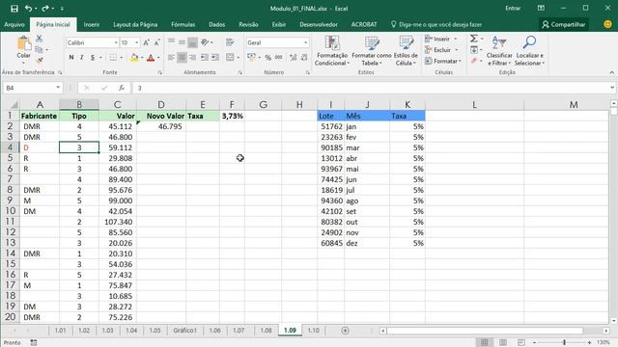The height and width of the screenshot is (347, 618).
Task: Add a new sheet with the plus icon
Action: pos(345,331)
